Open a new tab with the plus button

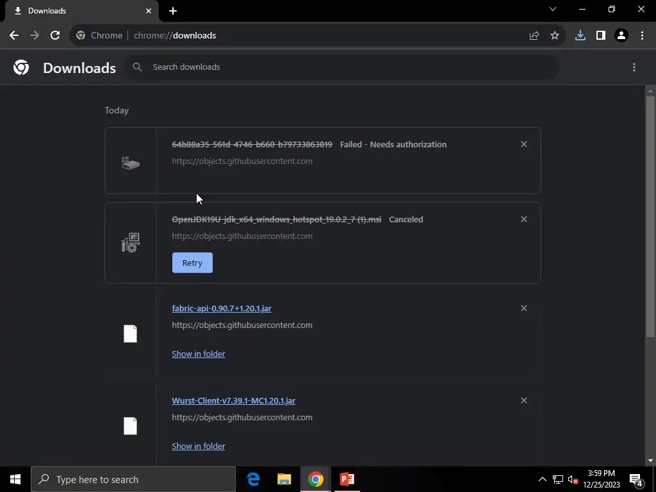[x=173, y=11]
